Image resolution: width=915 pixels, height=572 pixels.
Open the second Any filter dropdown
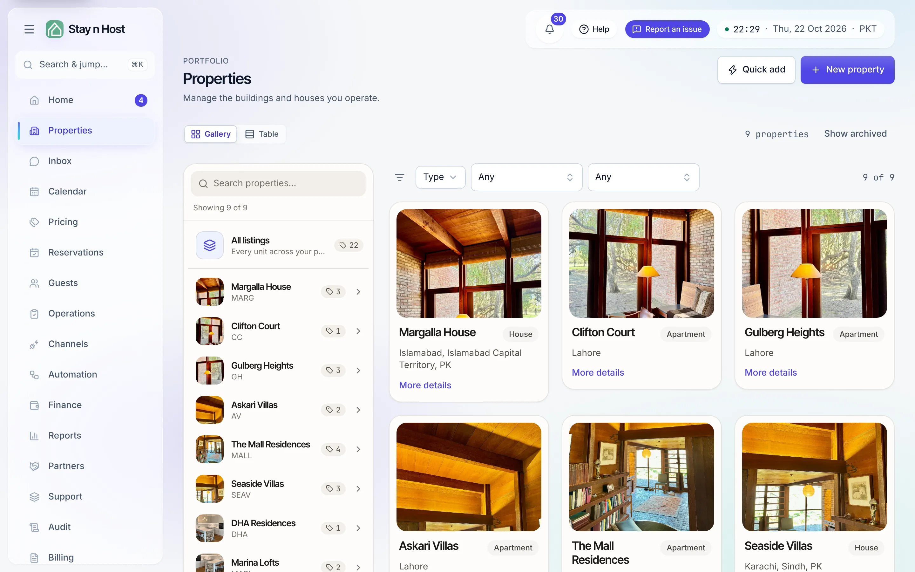click(x=643, y=177)
